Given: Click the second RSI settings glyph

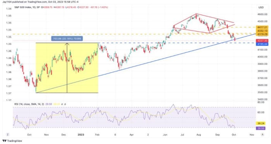Looking at the screenshot, I should pyautogui.click(x=65, y=104).
